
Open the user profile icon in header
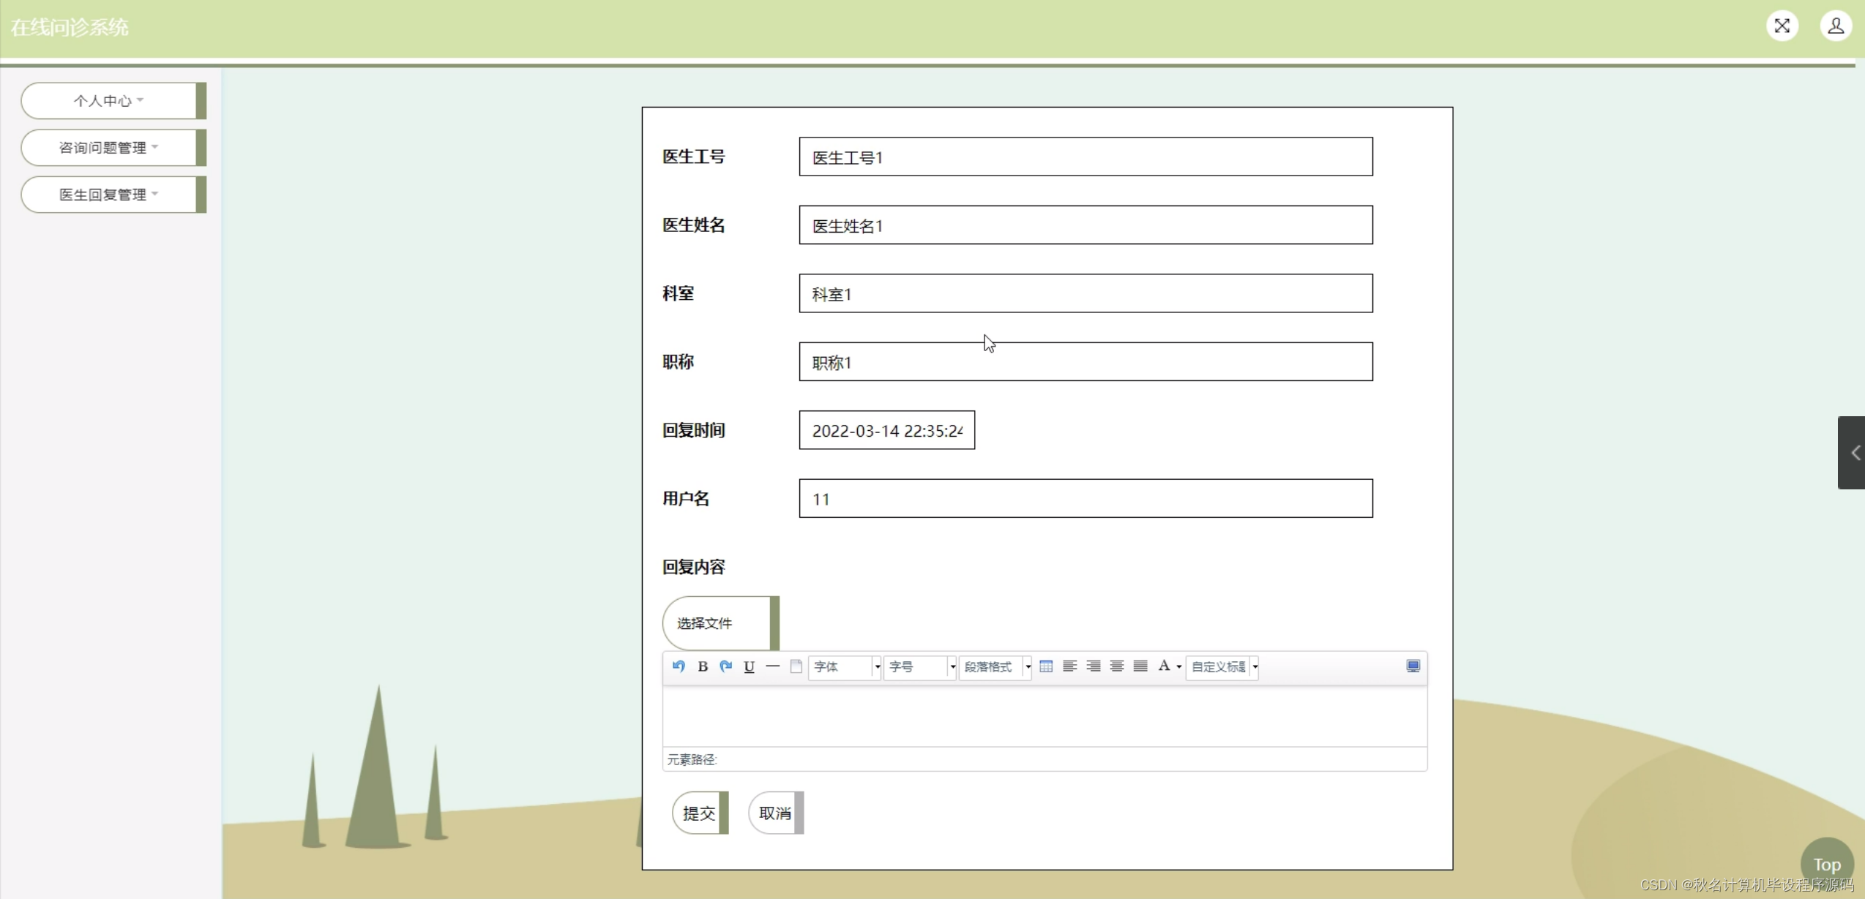1835,26
